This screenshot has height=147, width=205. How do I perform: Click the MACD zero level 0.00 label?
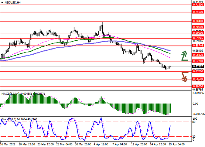point(195,104)
